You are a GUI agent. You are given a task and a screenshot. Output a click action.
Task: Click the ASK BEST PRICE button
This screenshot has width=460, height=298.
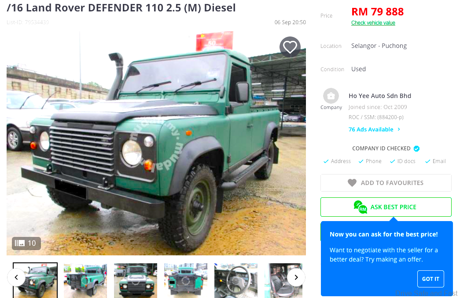click(386, 207)
